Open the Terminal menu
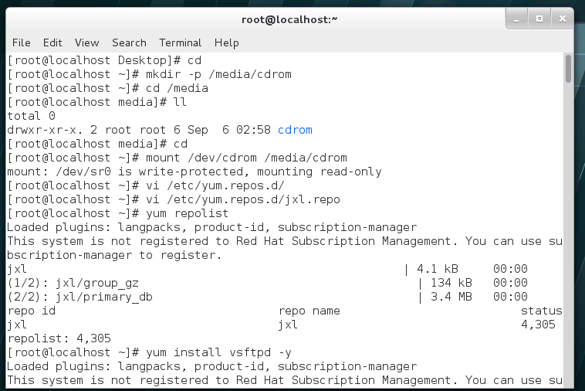Screen dimensions: 585x391 [x=180, y=42]
